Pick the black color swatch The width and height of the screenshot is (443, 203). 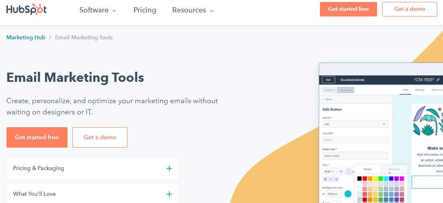coord(359,179)
